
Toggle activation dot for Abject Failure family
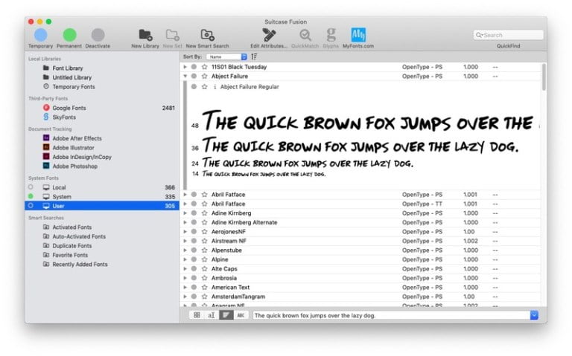click(x=194, y=76)
